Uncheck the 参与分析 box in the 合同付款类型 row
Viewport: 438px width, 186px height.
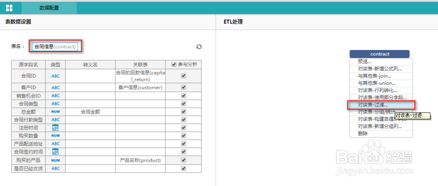(x=184, y=120)
